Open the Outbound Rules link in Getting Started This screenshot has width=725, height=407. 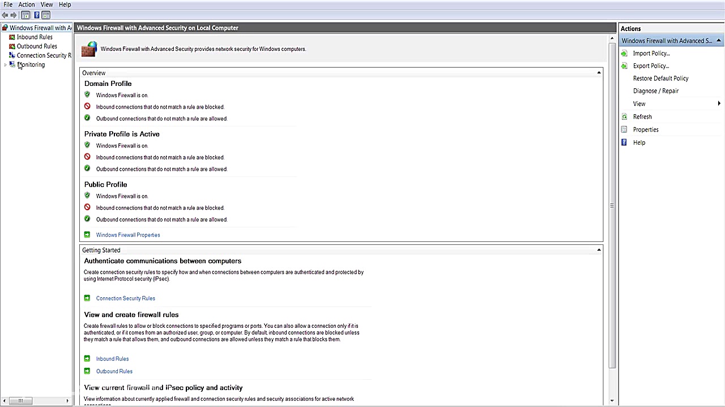tap(114, 371)
